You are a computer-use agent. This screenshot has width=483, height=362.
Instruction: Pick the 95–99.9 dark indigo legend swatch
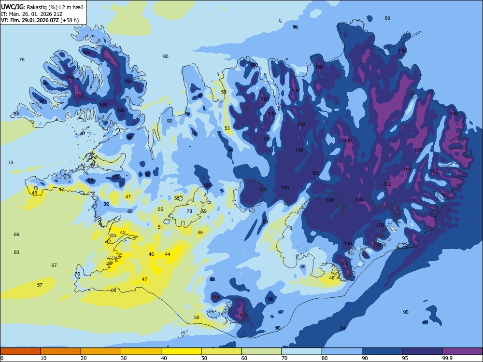(422, 351)
